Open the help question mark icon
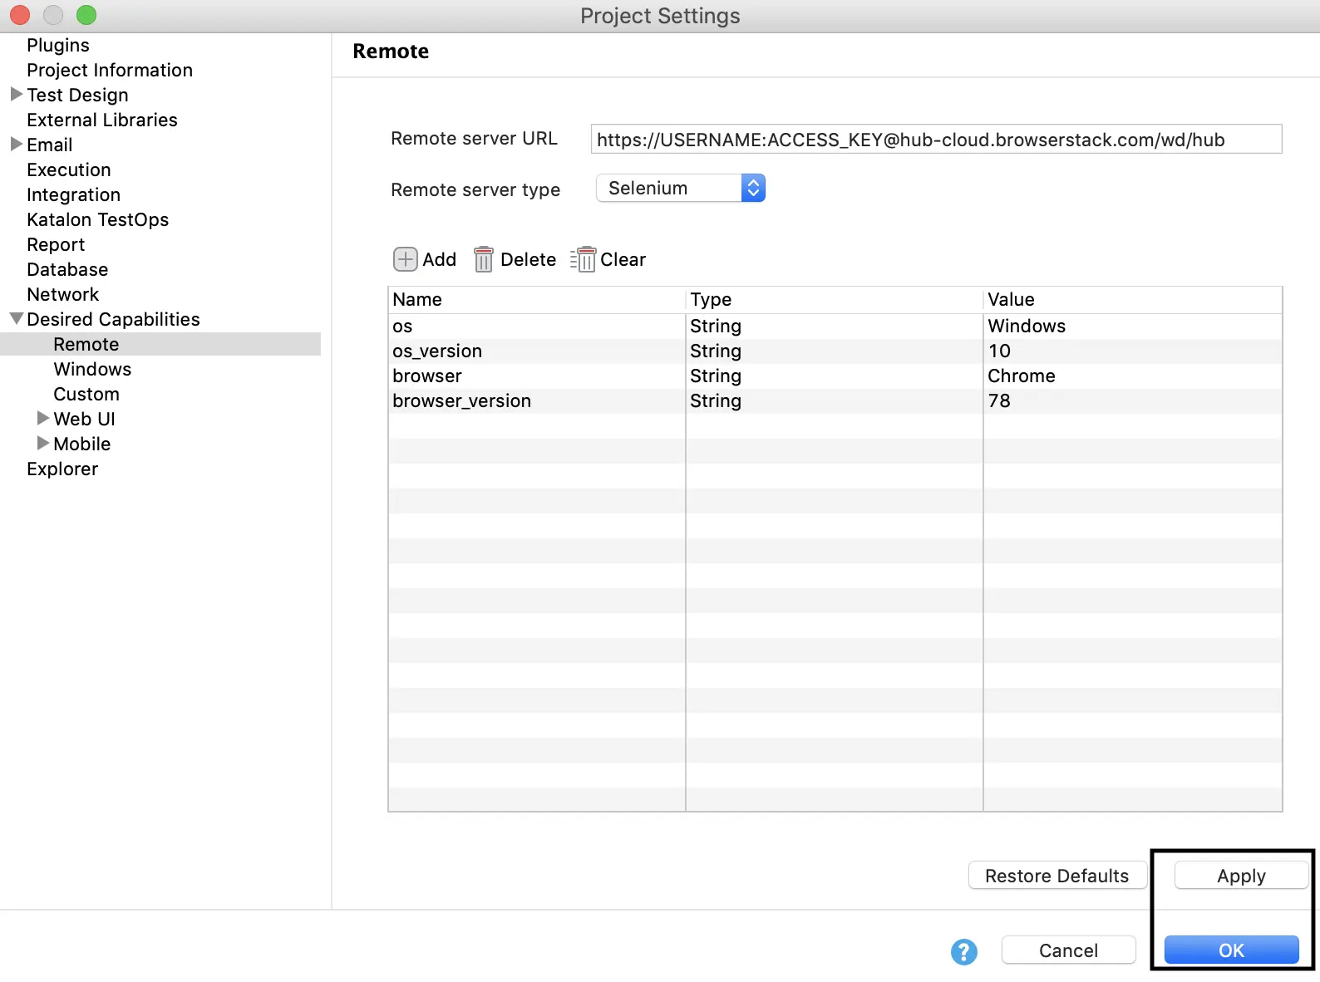The image size is (1320, 982). click(963, 951)
